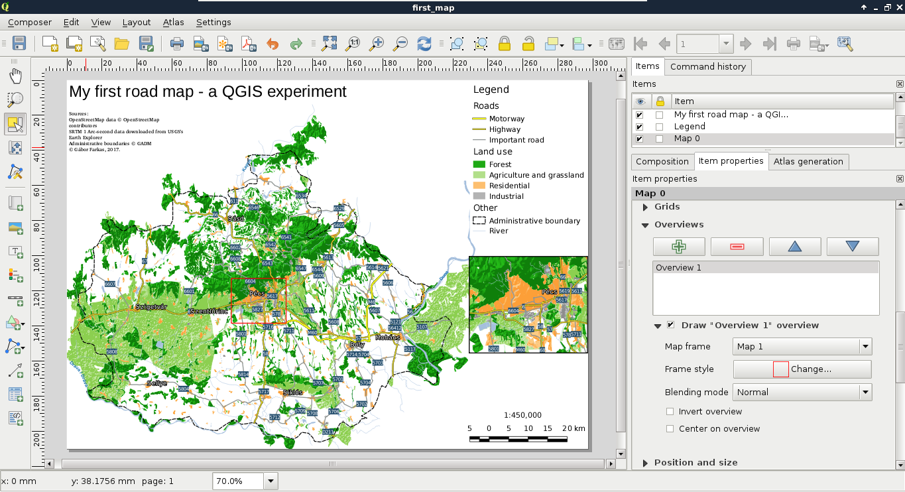905x492 pixels.
Task: Expand the Grids section
Action: pos(646,207)
